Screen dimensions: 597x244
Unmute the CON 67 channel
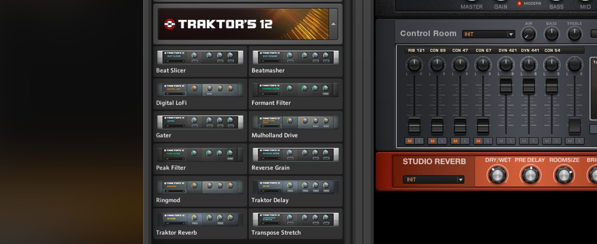pos(478,141)
